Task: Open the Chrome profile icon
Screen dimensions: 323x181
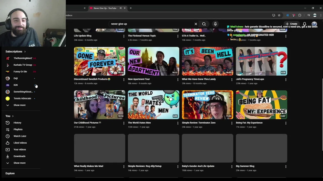Action: click(x=315, y=15)
